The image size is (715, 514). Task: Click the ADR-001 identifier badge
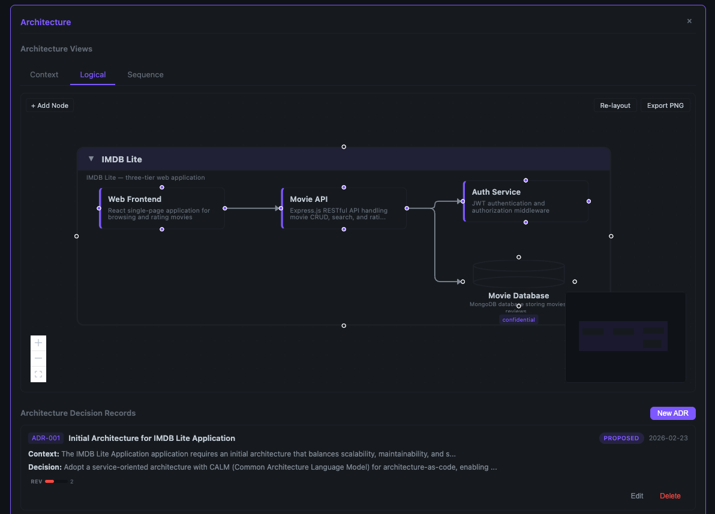click(46, 438)
